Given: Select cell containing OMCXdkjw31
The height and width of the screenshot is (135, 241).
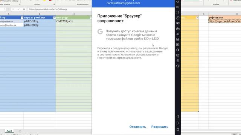Looking at the screenshot, I should [74, 21].
